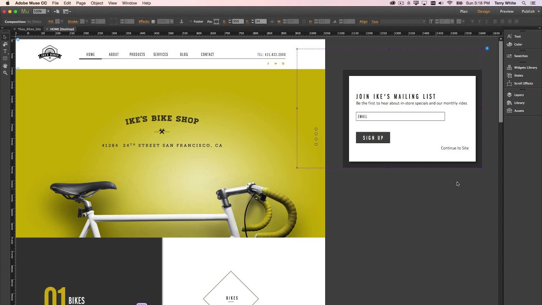Toggle the Footer checkbox

coord(191,22)
